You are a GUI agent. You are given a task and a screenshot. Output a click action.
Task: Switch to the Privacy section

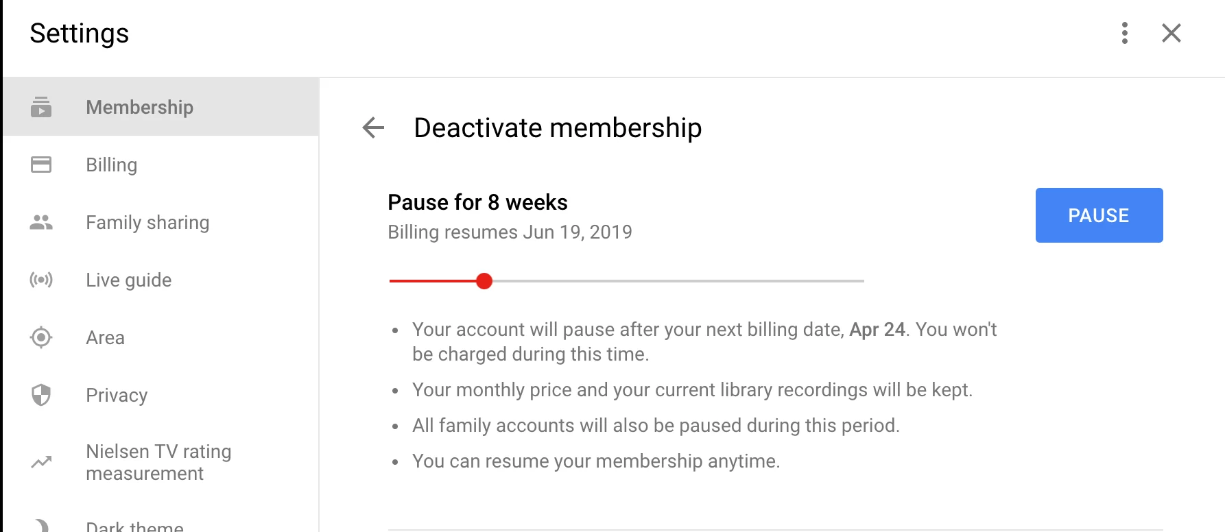click(x=117, y=394)
